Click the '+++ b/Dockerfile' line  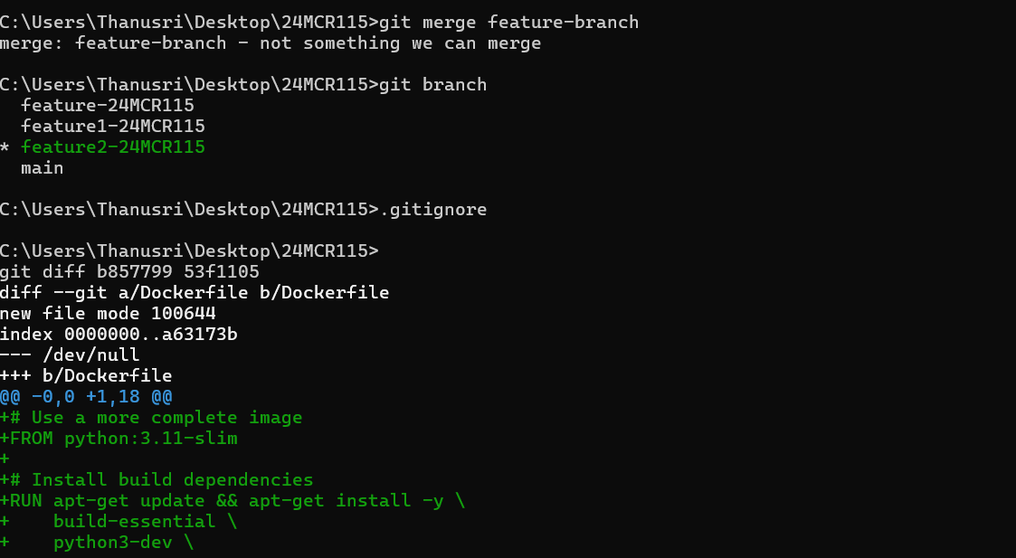click(x=86, y=376)
